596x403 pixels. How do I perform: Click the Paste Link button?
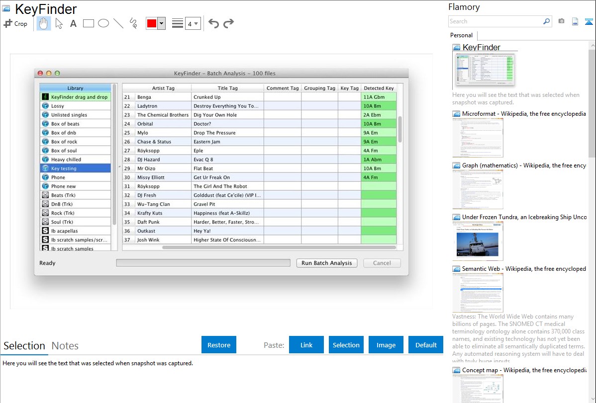[x=306, y=345]
